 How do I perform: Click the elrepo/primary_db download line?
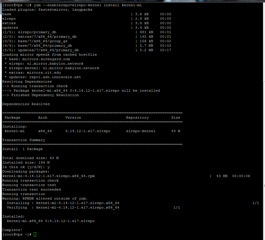(87, 32)
